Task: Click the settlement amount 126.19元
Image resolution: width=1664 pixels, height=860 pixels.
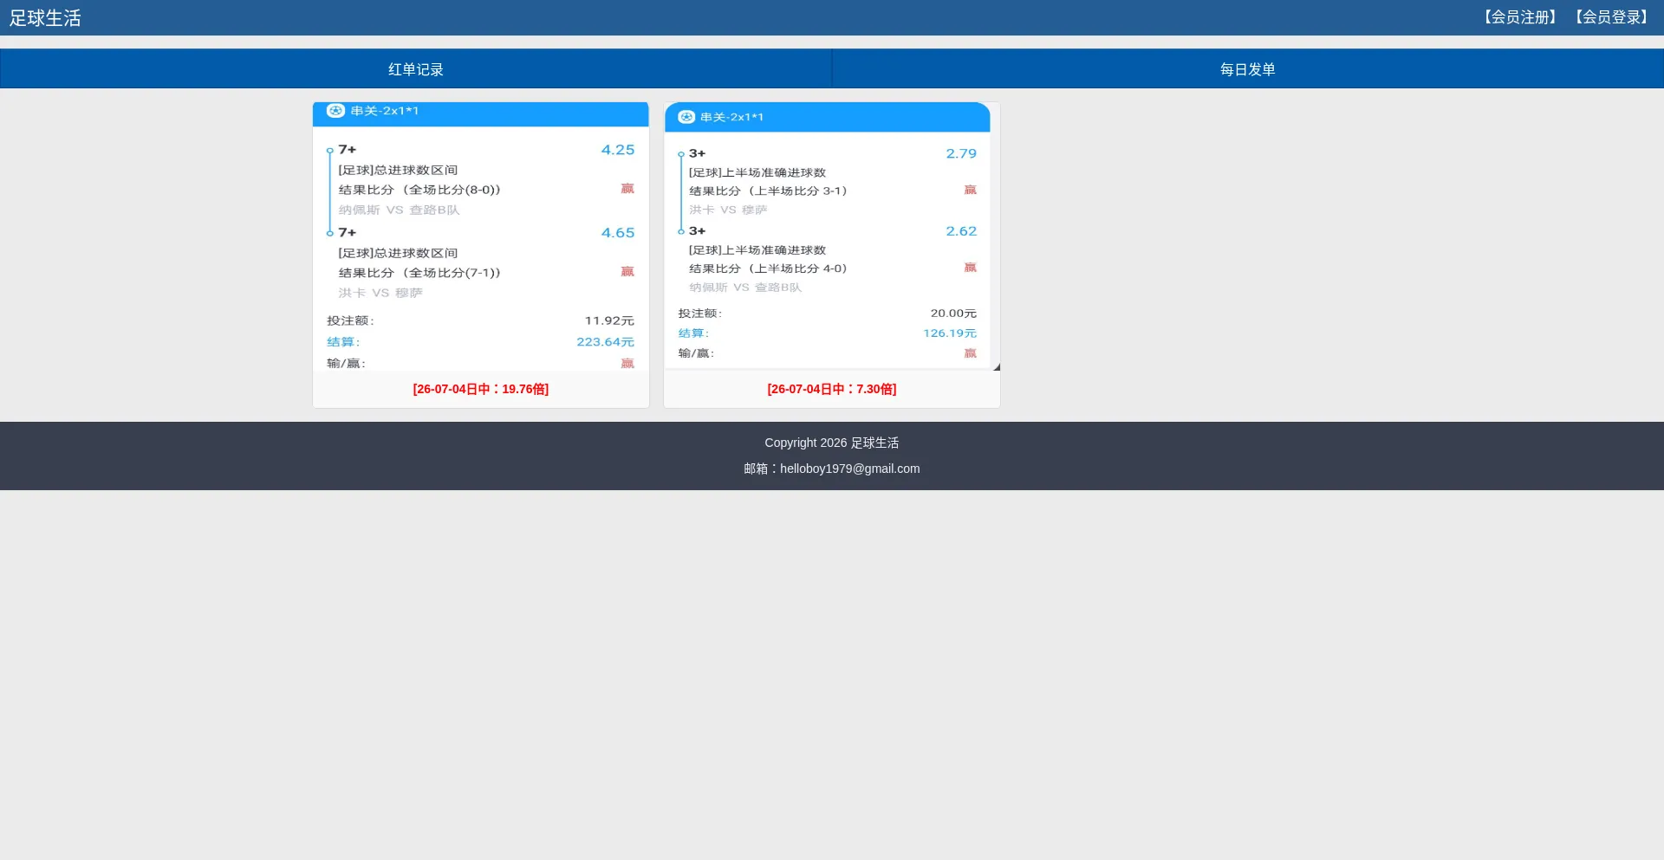Action: pyautogui.click(x=950, y=333)
